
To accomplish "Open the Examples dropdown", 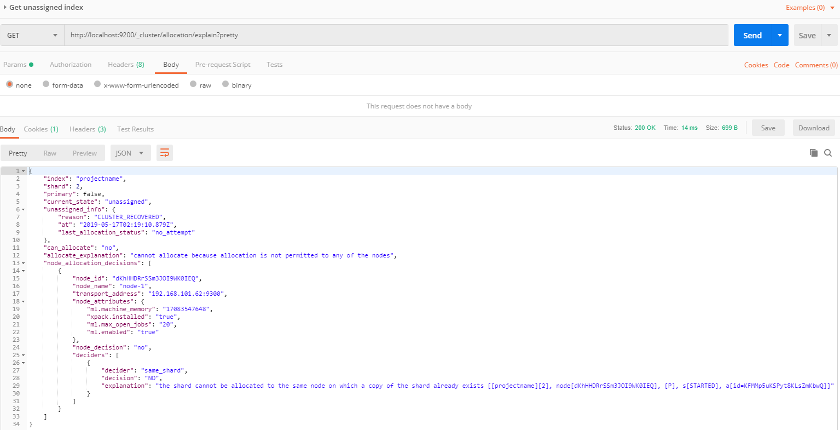I will (x=804, y=7).
